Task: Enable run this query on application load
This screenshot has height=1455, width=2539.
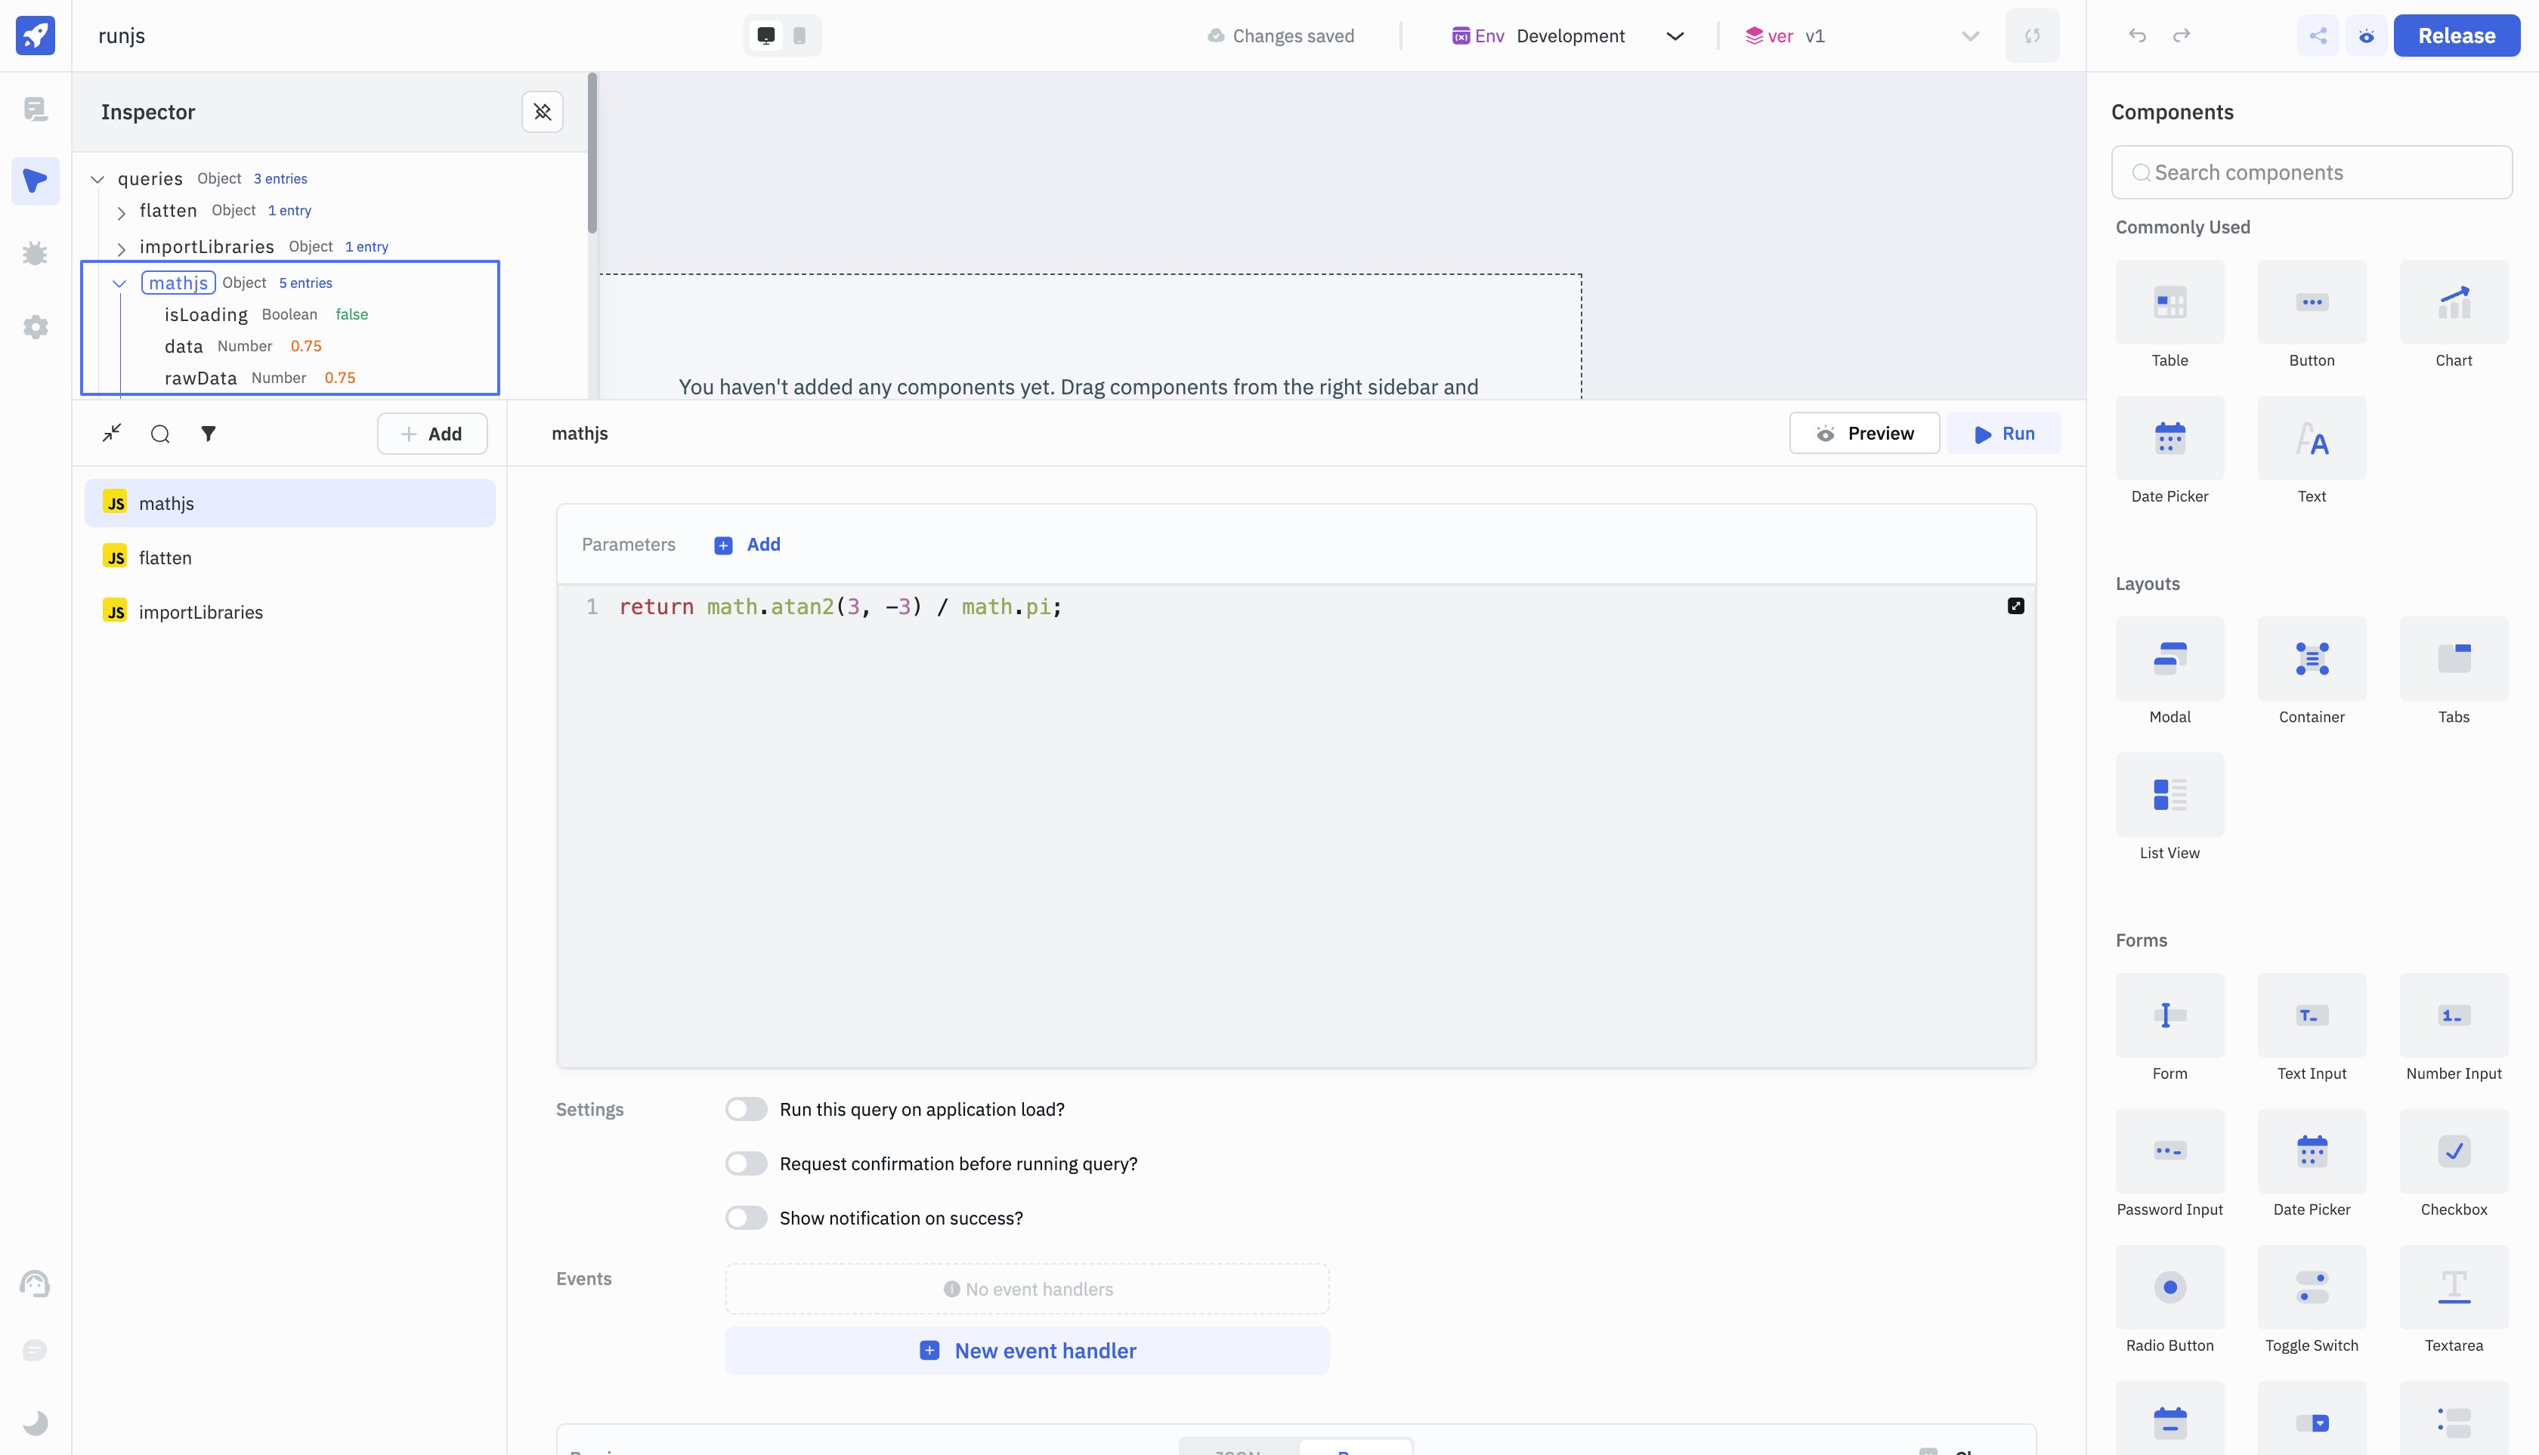Action: (x=746, y=1109)
